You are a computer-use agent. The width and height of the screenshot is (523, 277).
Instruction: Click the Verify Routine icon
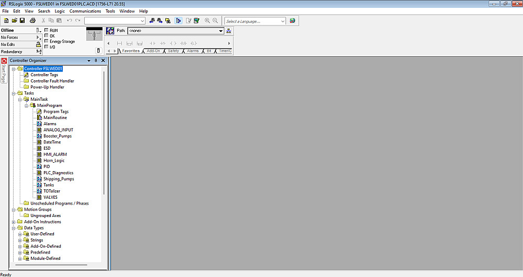pyautogui.click(x=188, y=21)
